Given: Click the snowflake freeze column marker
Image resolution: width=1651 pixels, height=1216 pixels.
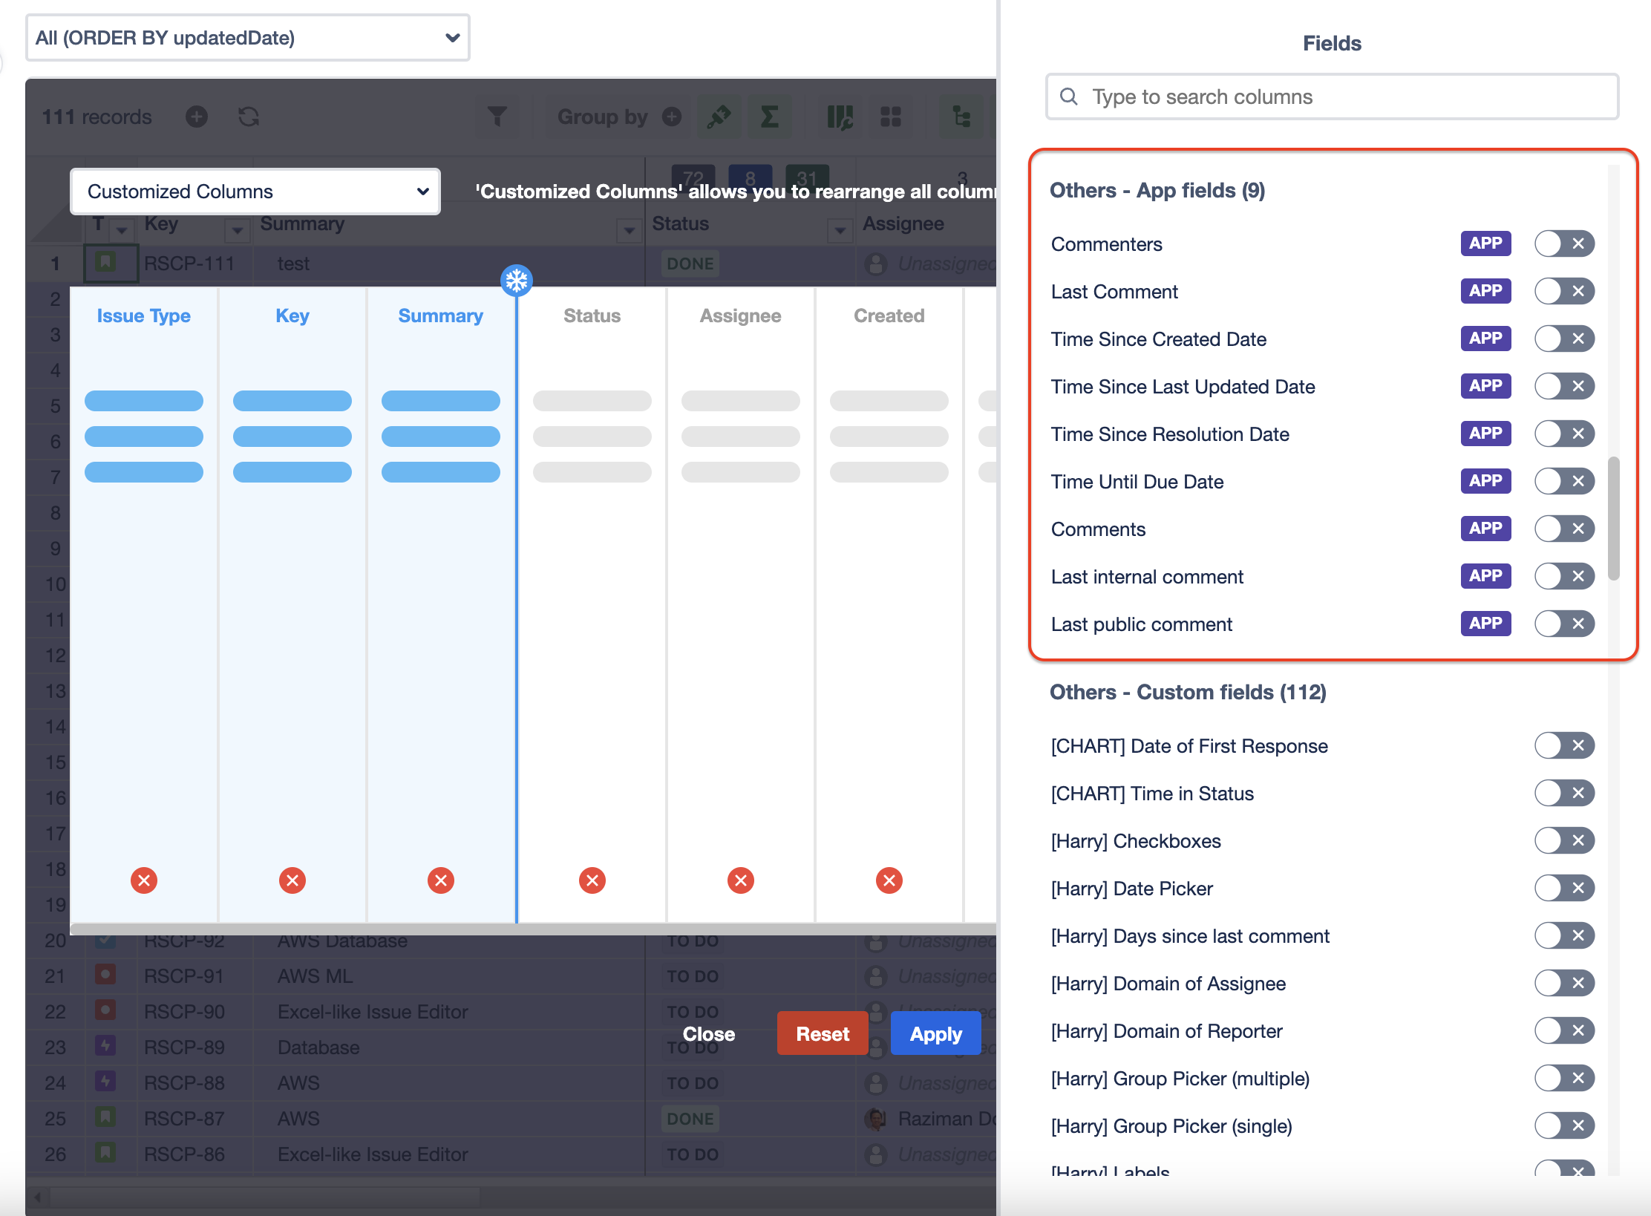Looking at the screenshot, I should (517, 281).
